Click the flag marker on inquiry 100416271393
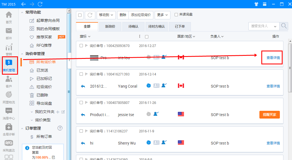292x160 pixels. coord(86,74)
